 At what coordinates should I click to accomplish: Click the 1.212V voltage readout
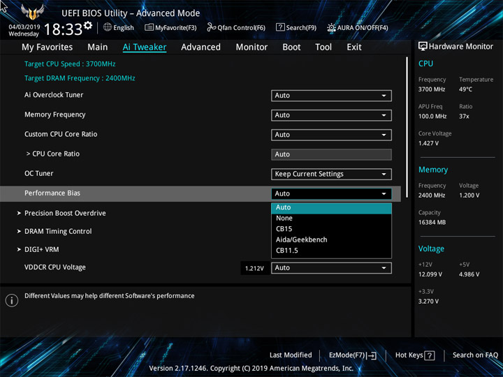pos(254,268)
